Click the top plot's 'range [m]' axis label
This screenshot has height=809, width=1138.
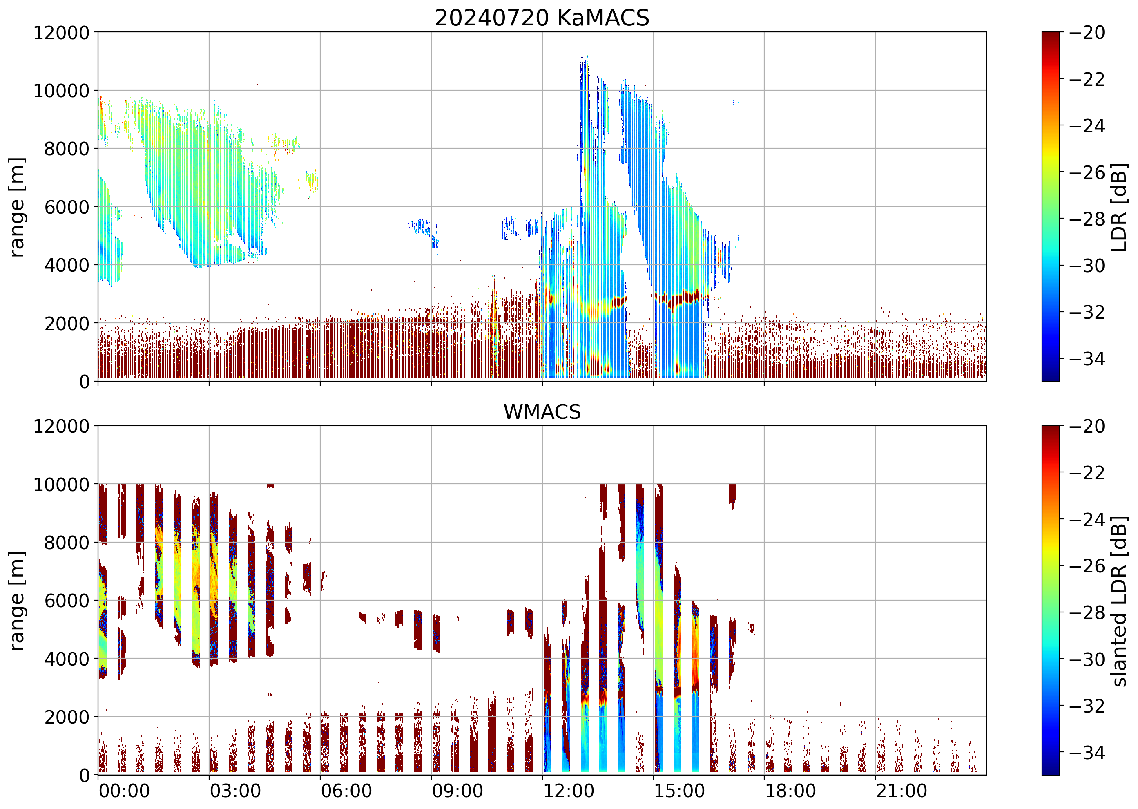pos(18,207)
